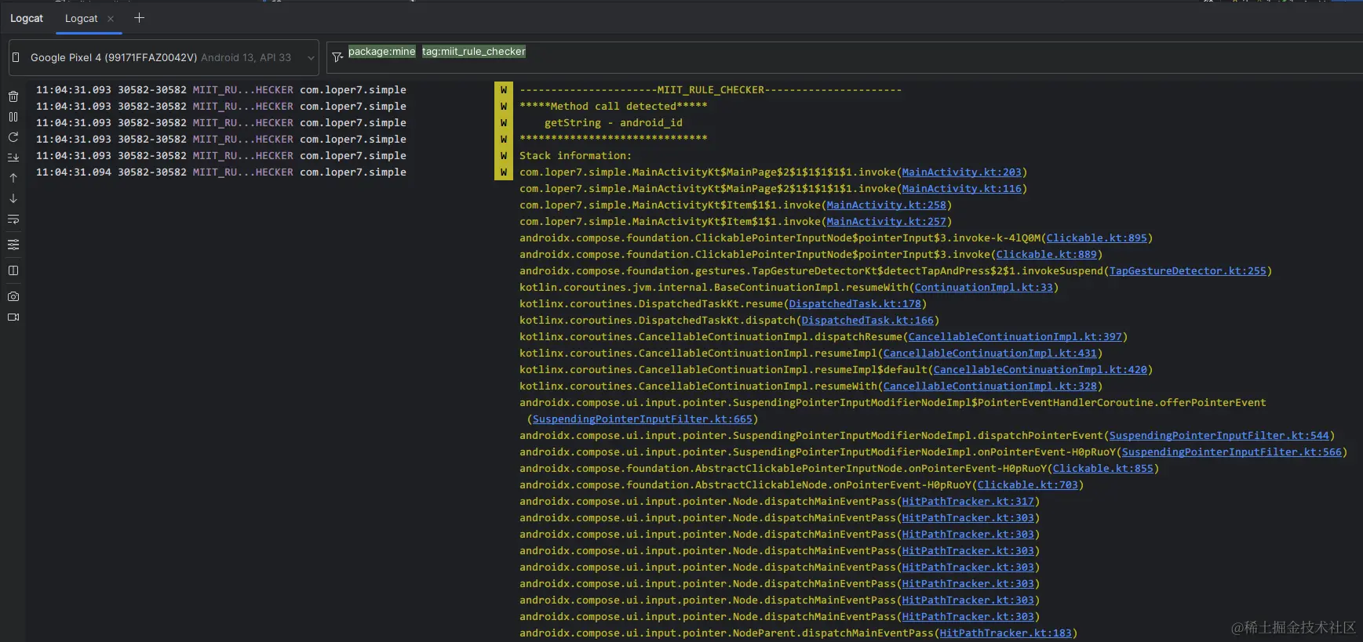Add a new Logcat tab with plus

139,18
